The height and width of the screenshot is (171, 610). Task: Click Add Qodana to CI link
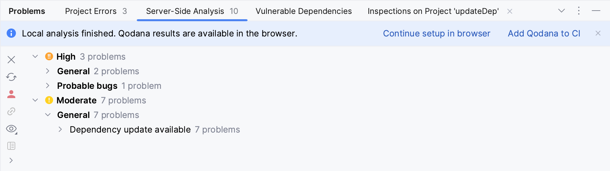544,33
